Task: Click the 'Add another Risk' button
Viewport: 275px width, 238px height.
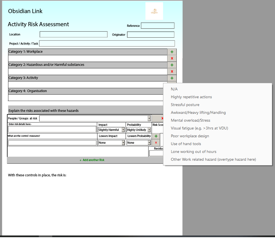Action: [x=92, y=160]
